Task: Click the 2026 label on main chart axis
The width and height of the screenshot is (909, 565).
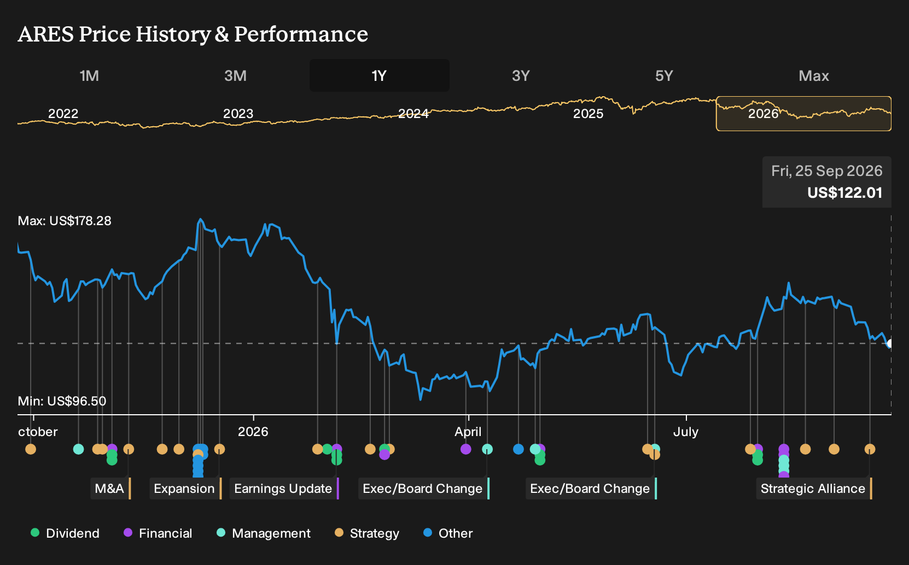Action: pos(253,432)
